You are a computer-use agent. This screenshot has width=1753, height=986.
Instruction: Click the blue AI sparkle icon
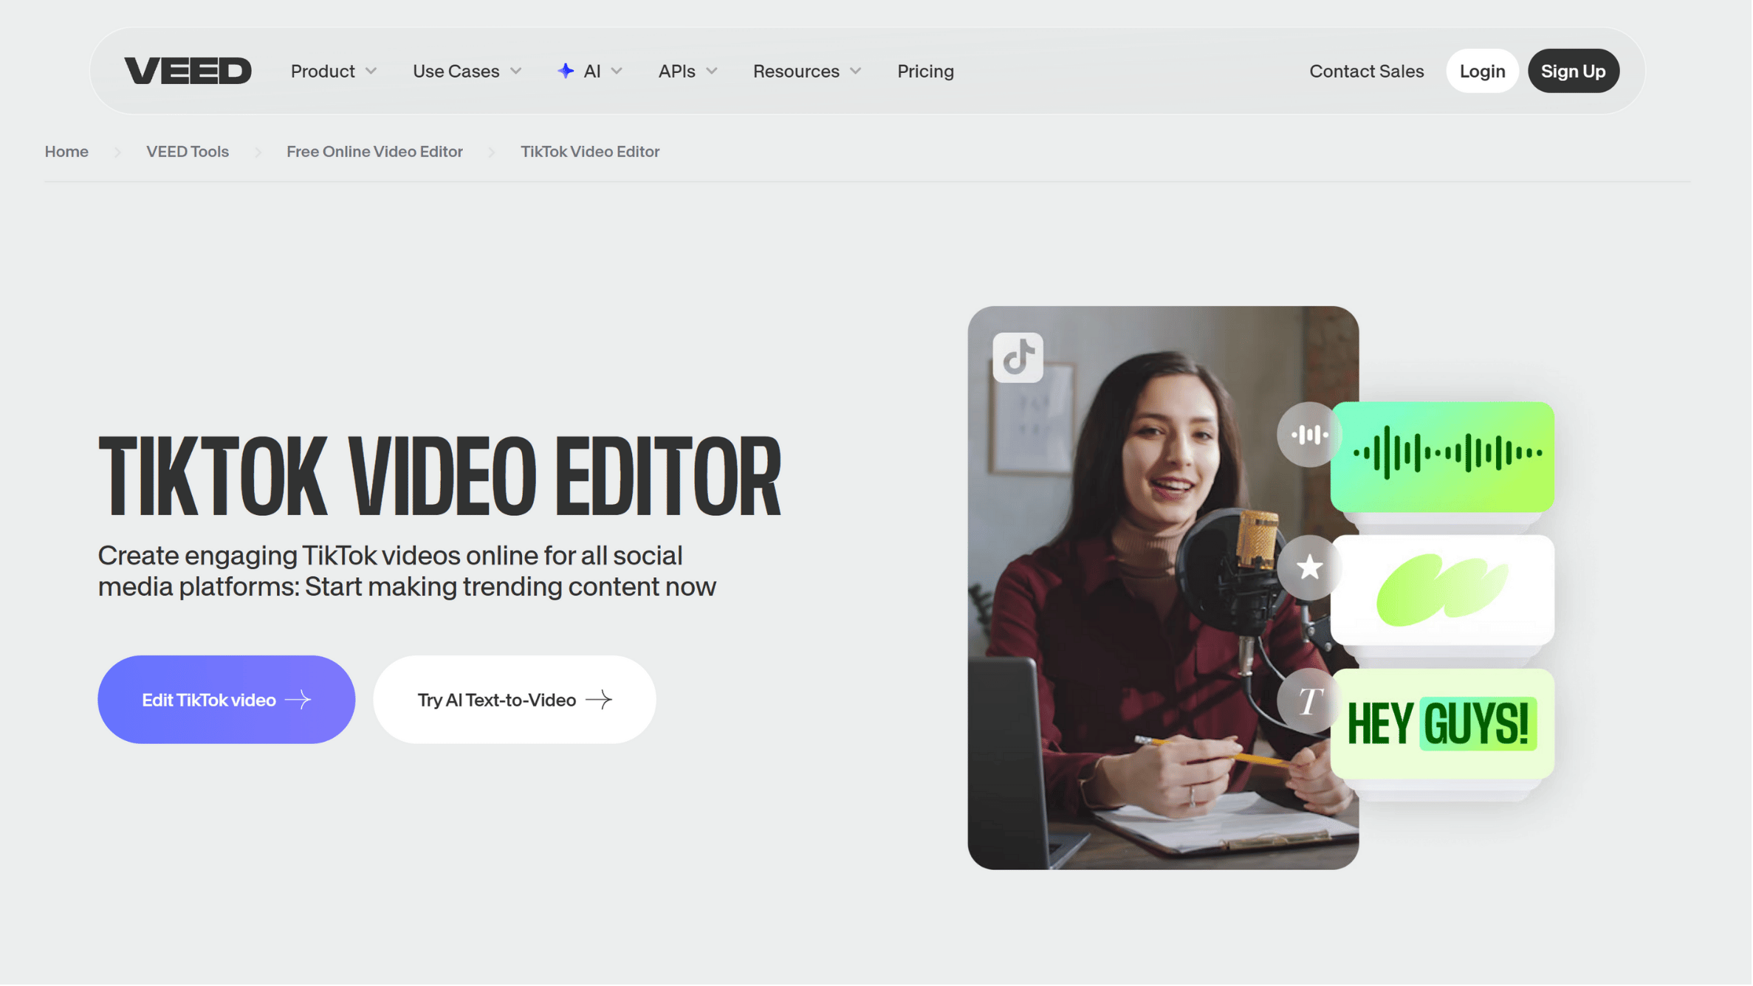pos(566,71)
